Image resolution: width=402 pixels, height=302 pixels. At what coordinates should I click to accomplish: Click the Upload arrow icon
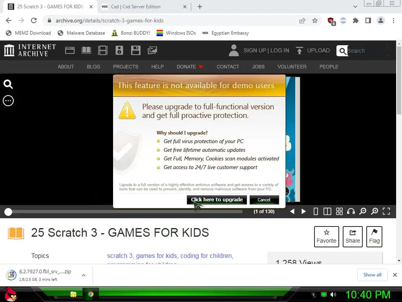pos(299,50)
